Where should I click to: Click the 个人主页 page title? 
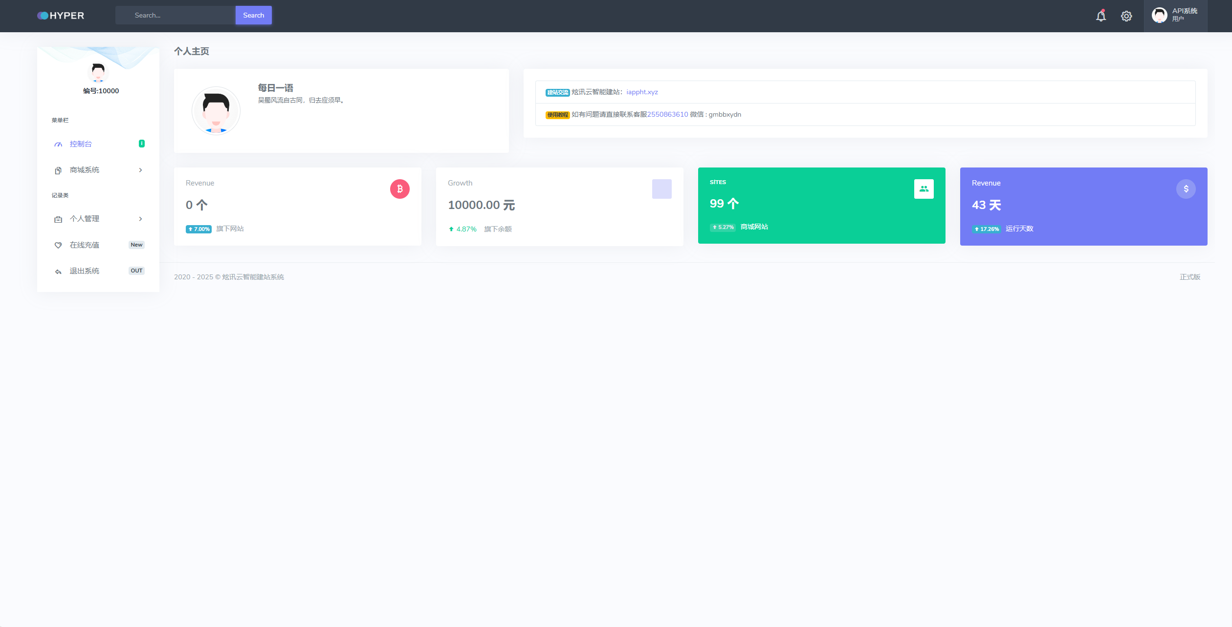click(x=192, y=52)
